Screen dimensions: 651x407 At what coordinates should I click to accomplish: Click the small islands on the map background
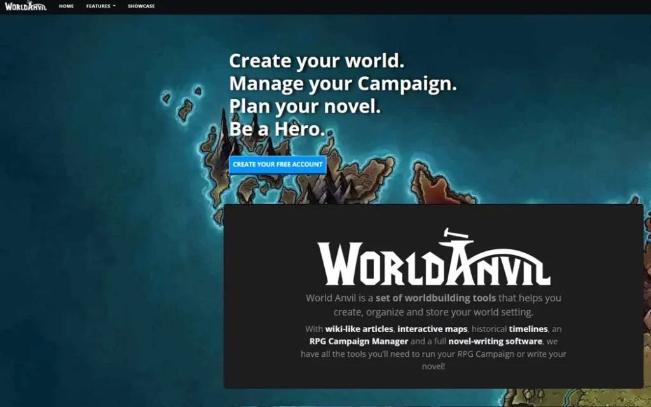point(186,108)
